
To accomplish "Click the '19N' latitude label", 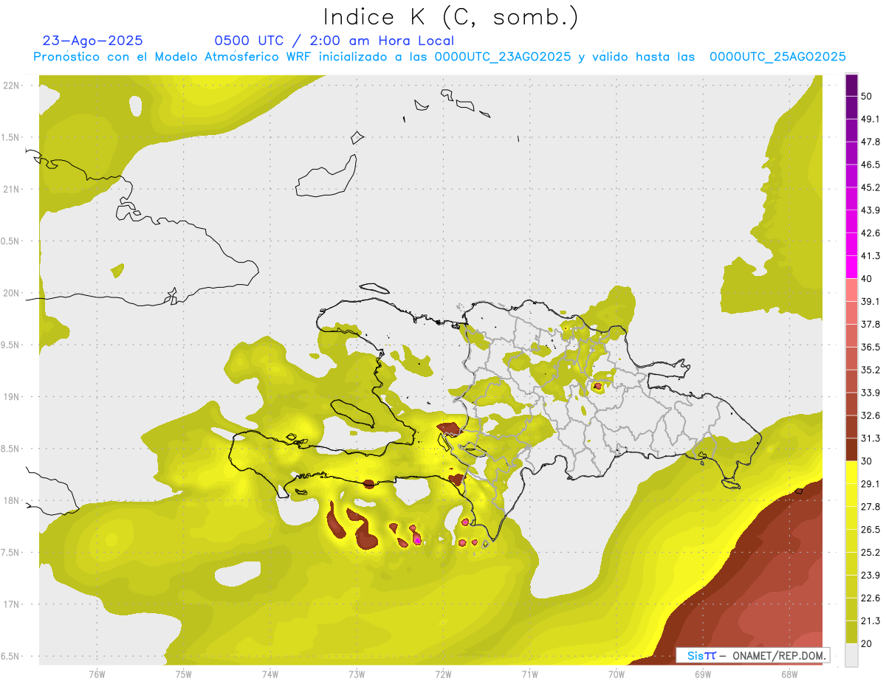I will (11, 397).
